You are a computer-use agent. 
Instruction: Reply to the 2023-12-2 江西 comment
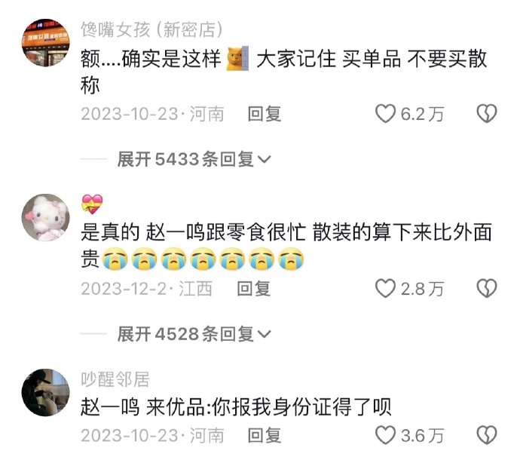tap(254, 288)
